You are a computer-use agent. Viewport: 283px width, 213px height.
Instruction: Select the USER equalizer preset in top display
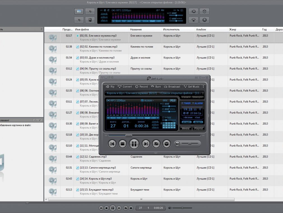coord(159,21)
